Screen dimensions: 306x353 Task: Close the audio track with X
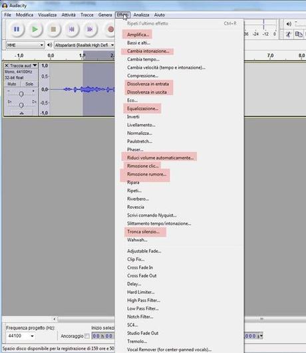pyautogui.click(x=7, y=66)
